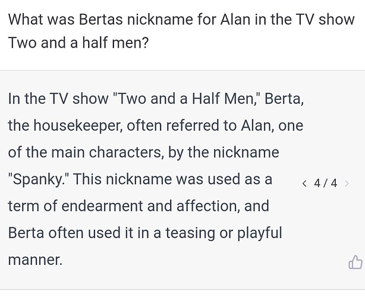The height and width of the screenshot is (297, 365).
Task: Click "Two and a half men?" in the question
Action: (78, 43)
